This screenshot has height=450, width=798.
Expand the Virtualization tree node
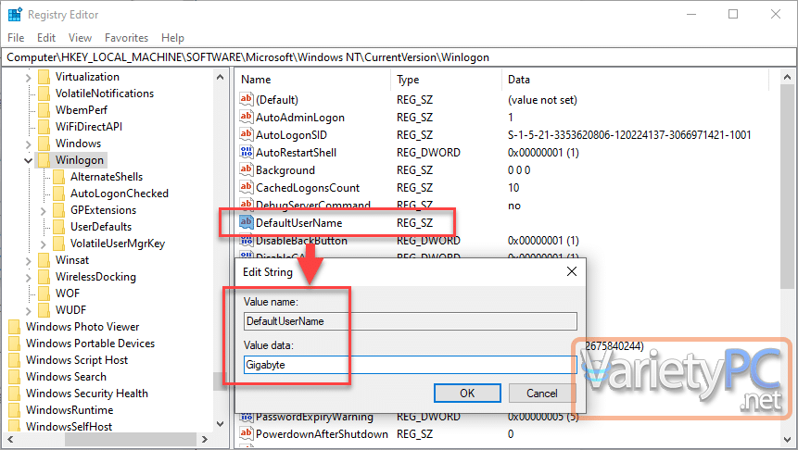(x=29, y=77)
